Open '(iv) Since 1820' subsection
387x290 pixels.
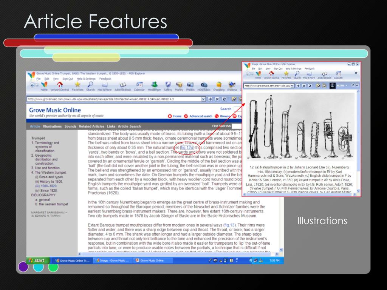pyautogui.click(x=46, y=191)
